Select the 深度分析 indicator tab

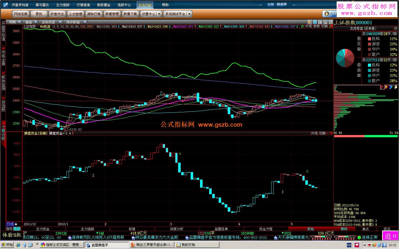(177, 229)
